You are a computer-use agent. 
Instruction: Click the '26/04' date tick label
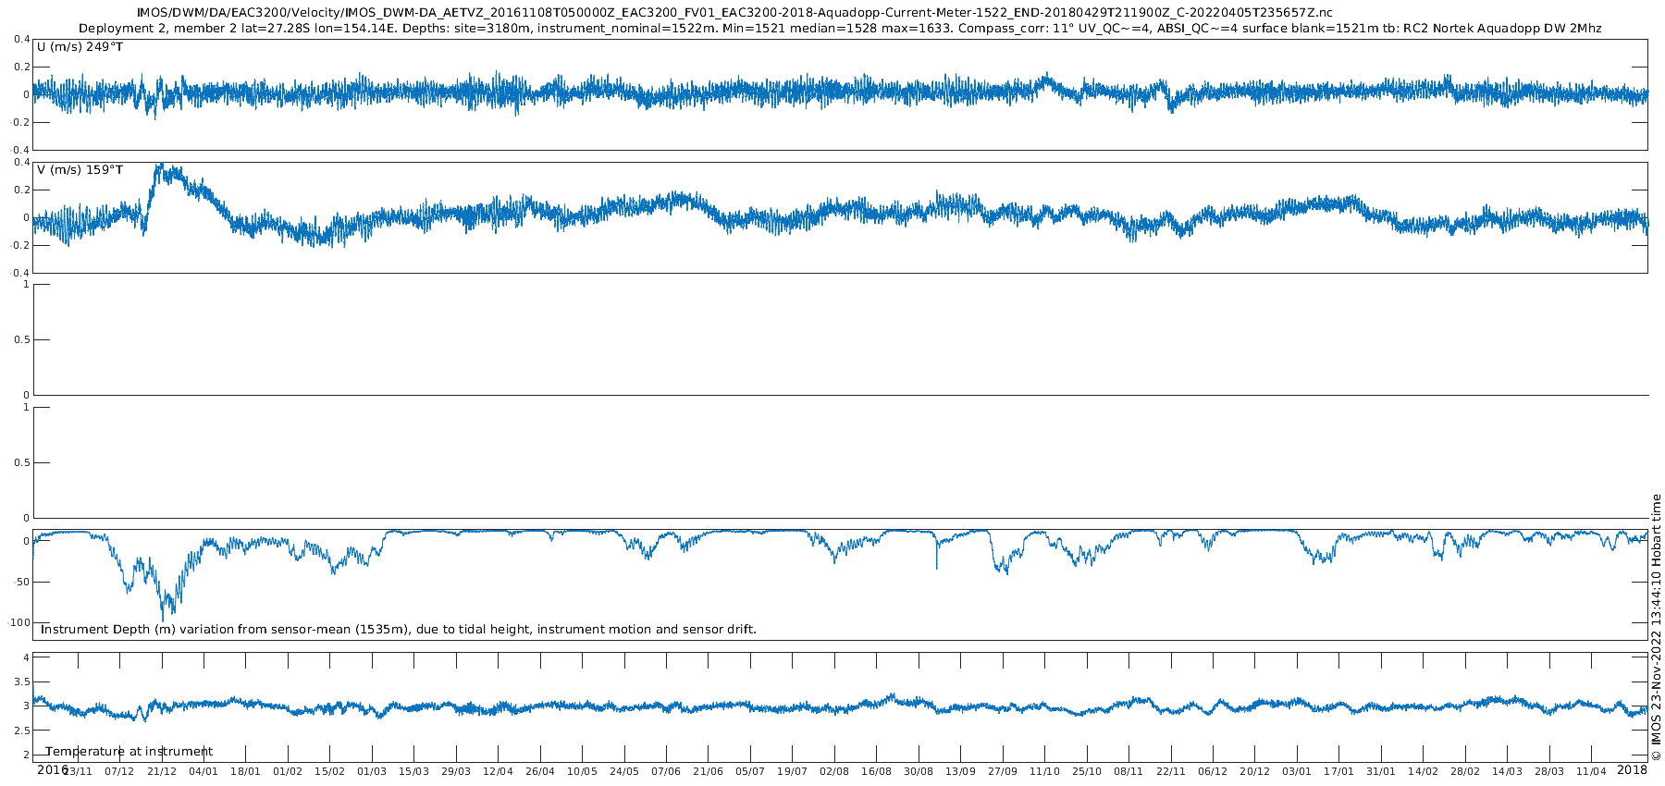pyautogui.click(x=540, y=771)
